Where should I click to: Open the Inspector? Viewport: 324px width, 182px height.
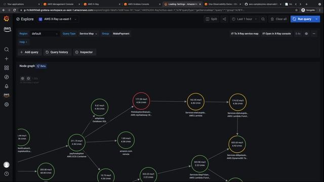tap(84, 52)
